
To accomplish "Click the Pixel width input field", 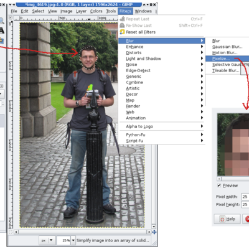I will pos(245,197).
